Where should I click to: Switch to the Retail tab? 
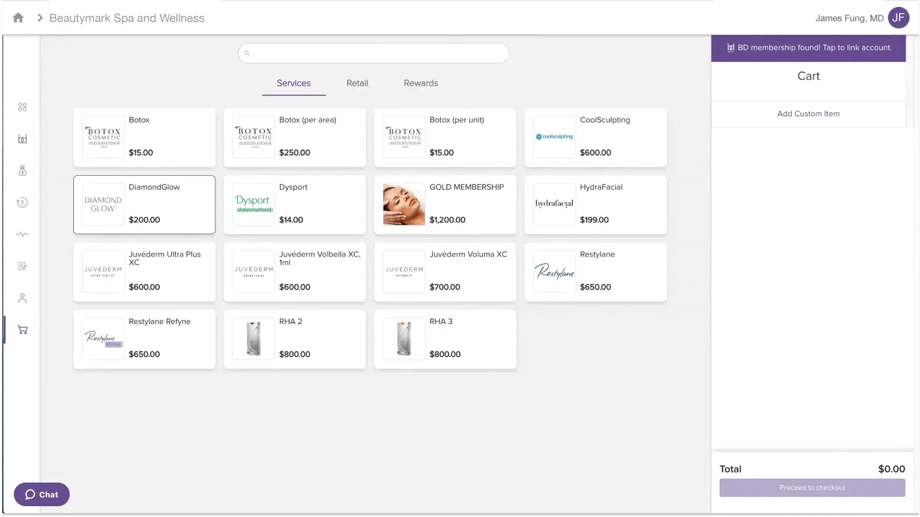357,83
